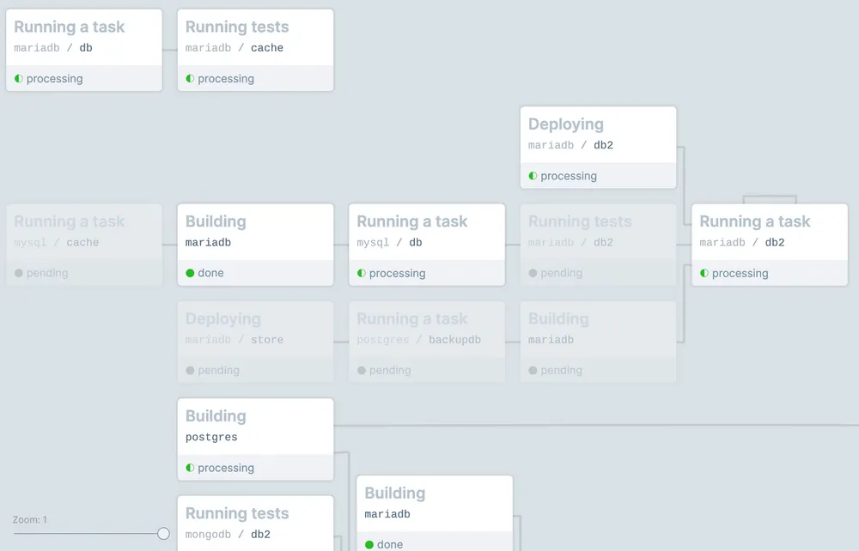Open the Deploying mariadb / store node
This screenshot has height=551, width=859.
[x=255, y=342]
